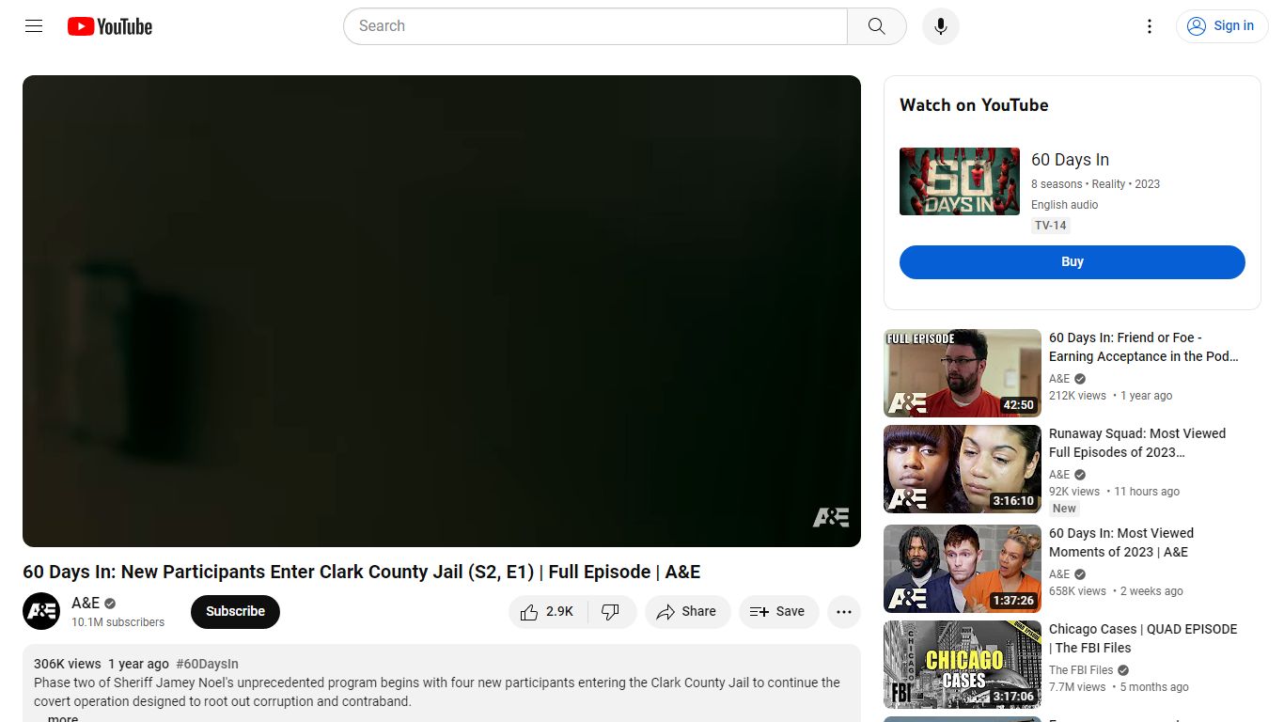Open the 60 Days In show poster
Viewport: 1284px width, 722px height.
click(x=960, y=181)
